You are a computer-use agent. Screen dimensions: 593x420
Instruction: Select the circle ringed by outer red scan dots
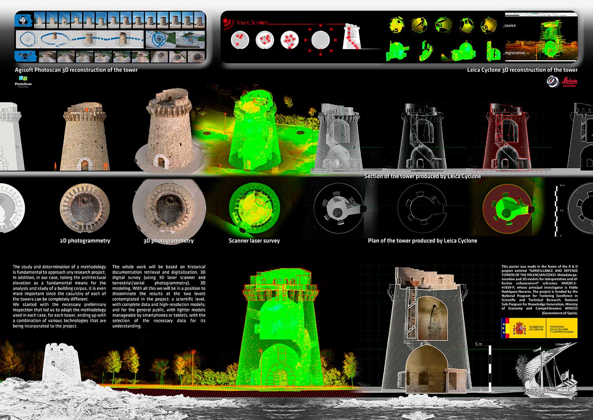click(x=320, y=40)
